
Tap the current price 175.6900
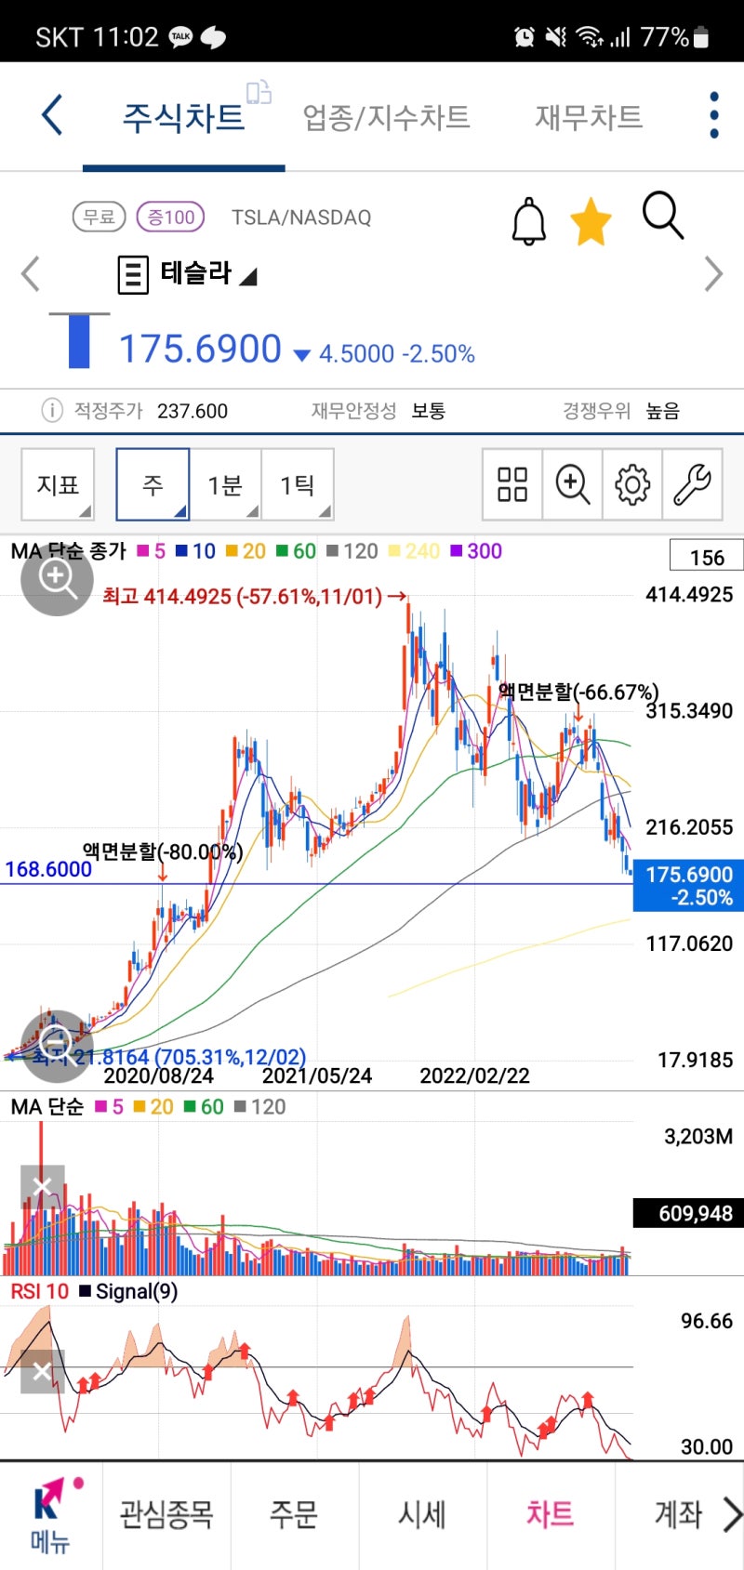[x=200, y=350]
